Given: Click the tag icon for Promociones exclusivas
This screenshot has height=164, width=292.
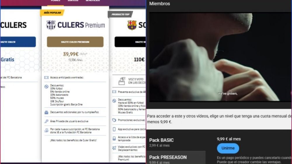Looking at the screenshot, I should pyautogui.click(x=114, y=120).
